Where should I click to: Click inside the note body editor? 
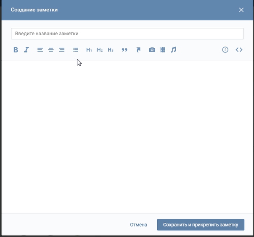point(127,137)
